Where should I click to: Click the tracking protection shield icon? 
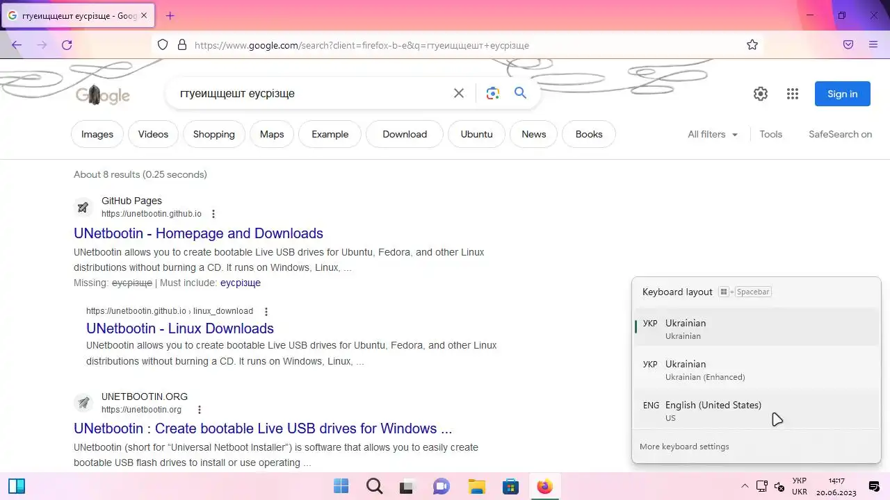[x=163, y=45]
